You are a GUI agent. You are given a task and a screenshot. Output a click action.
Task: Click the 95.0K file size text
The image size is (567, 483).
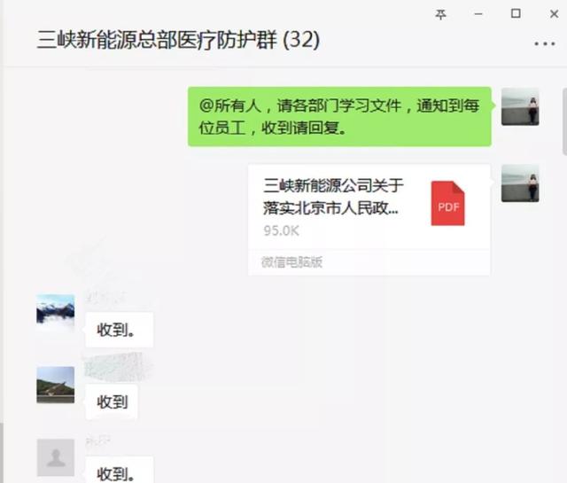282,230
